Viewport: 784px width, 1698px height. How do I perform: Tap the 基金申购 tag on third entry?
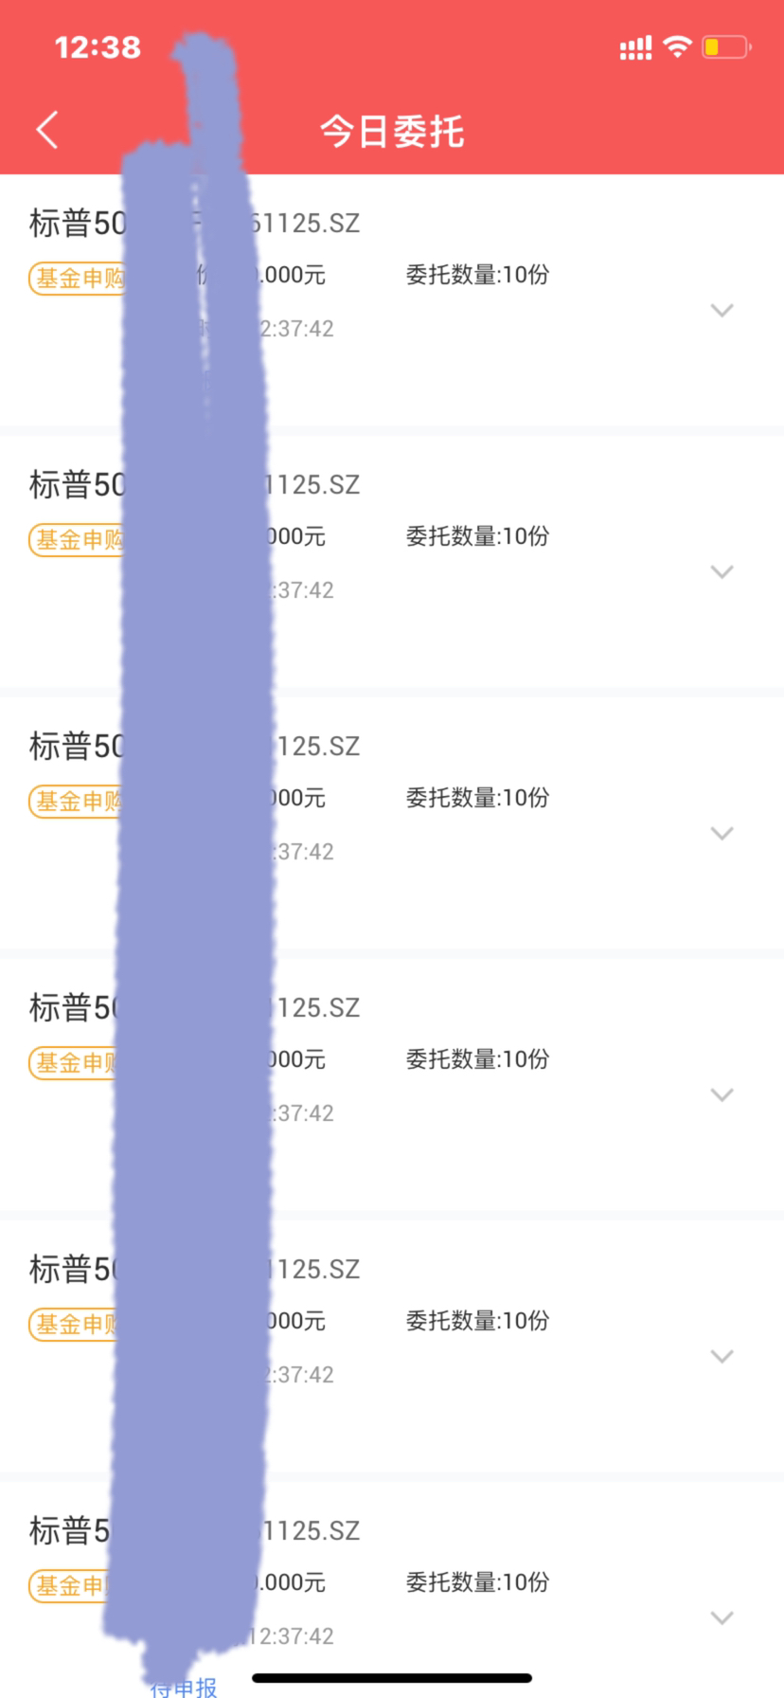pyautogui.click(x=76, y=802)
